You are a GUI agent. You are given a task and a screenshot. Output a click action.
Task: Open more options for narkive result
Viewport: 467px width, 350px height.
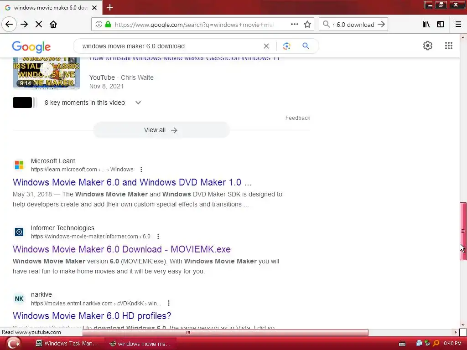point(169,303)
